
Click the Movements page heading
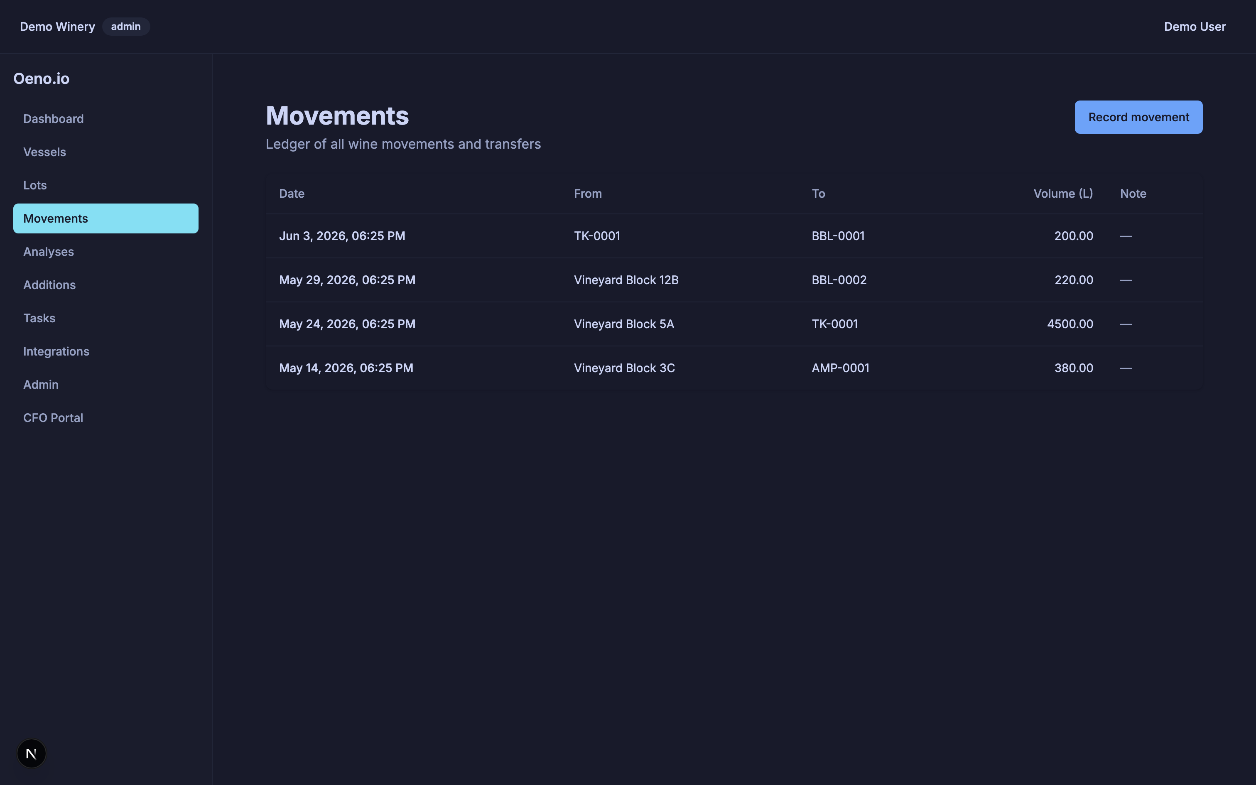(337, 116)
